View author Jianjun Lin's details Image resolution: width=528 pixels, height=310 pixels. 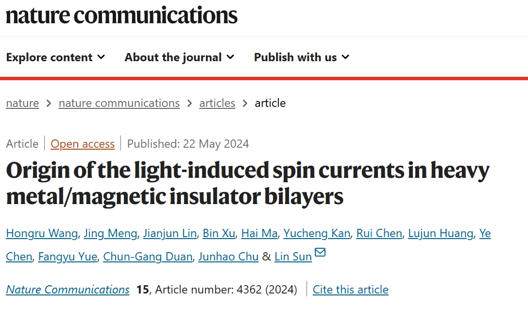tap(170, 234)
